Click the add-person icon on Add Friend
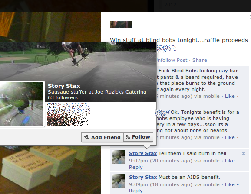 click(86, 137)
